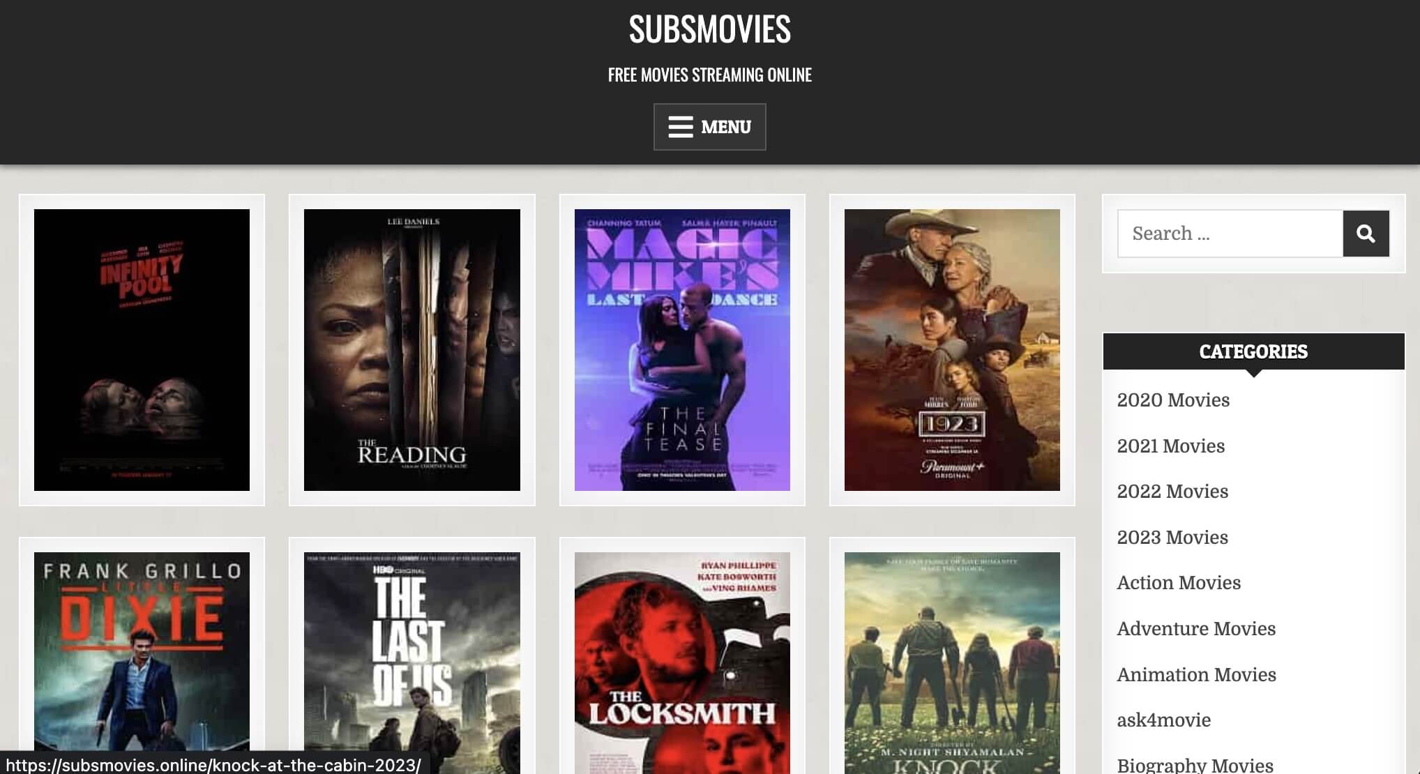Screen dimensions: 1420x774
Task: Open The Last of Us poster
Action: (x=412, y=662)
